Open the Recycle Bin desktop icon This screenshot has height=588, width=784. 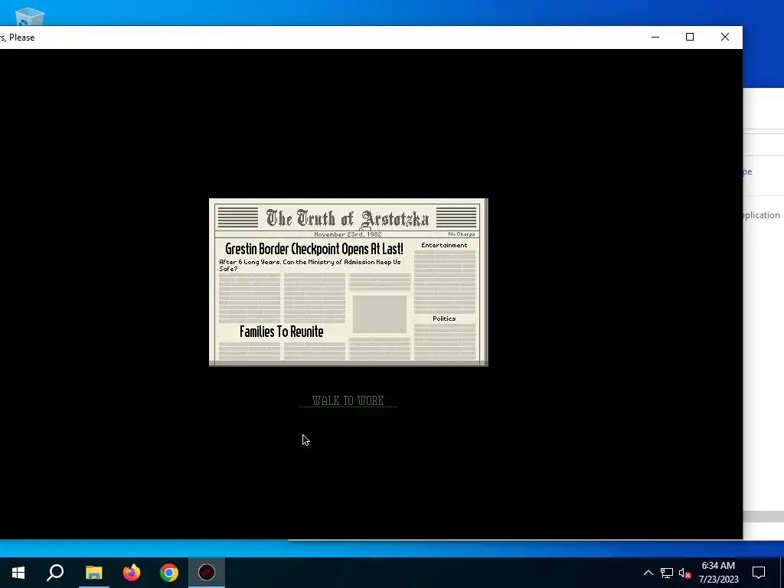29,17
